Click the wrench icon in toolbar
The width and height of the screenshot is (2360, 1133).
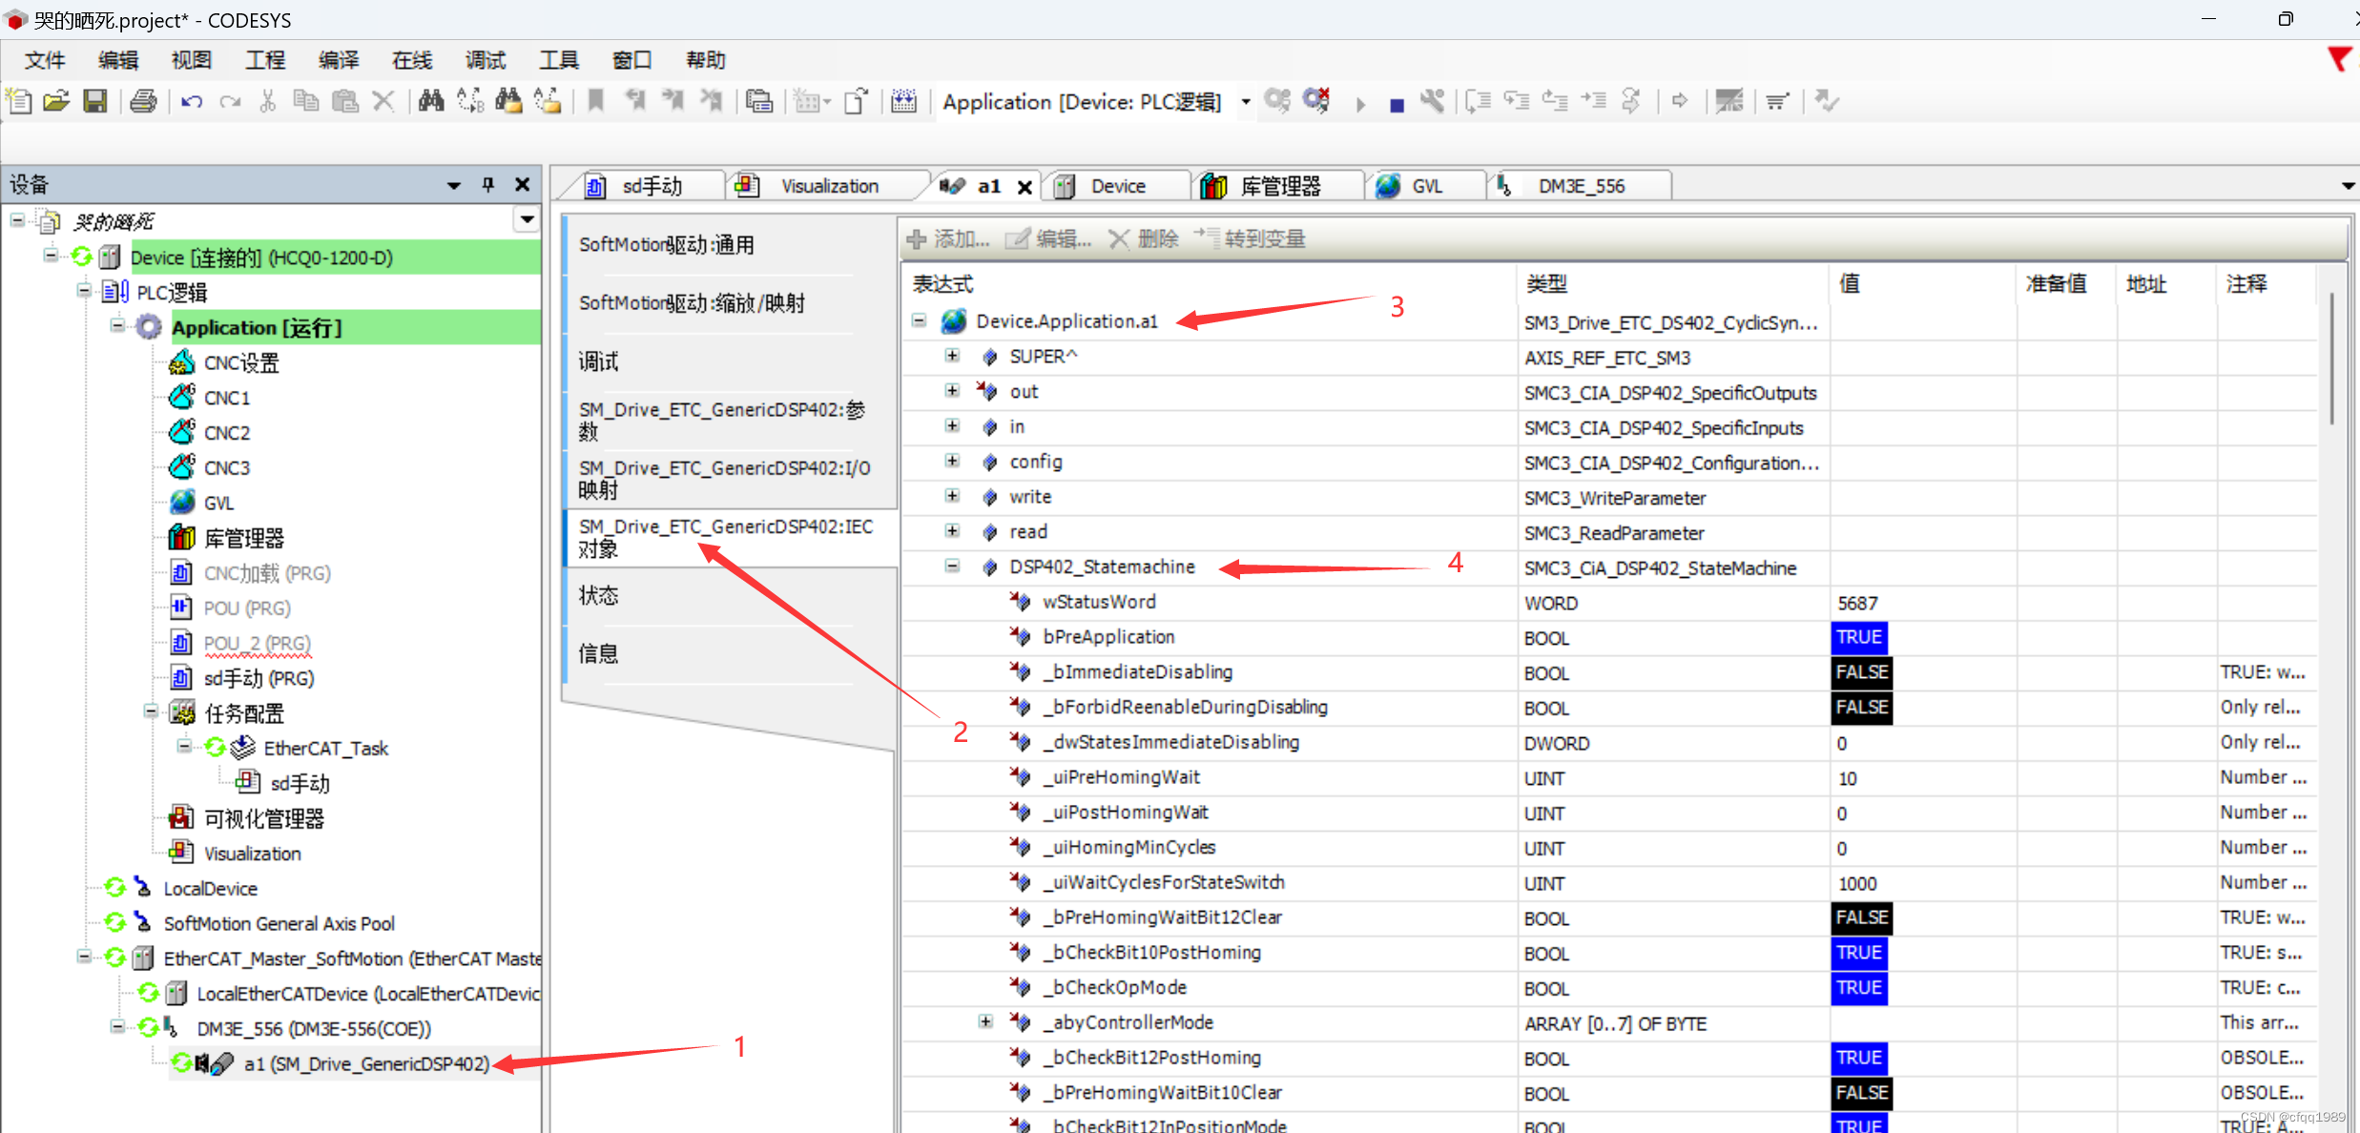pos(1432,101)
